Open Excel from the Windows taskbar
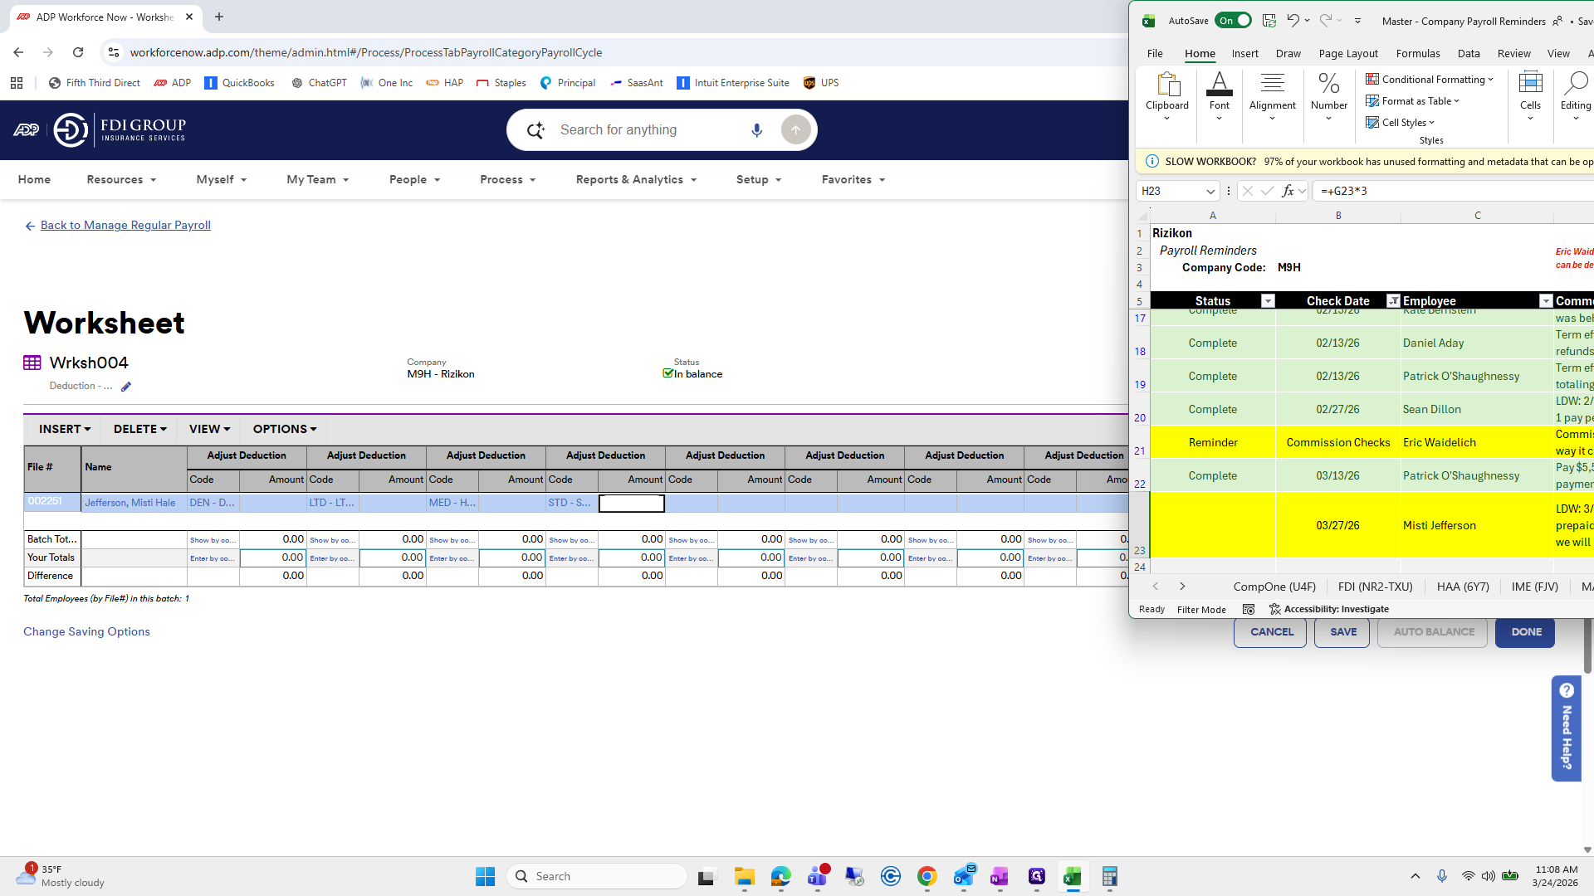 point(1072,876)
